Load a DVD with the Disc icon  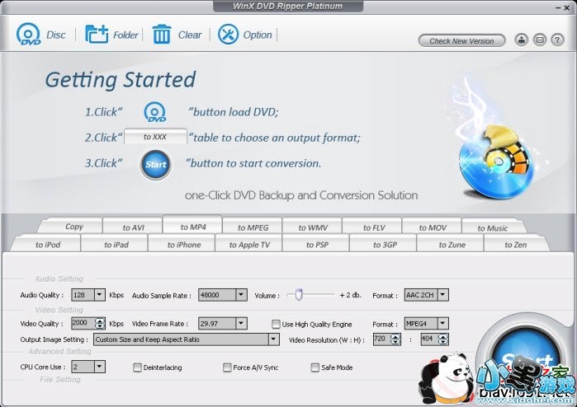click(x=28, y=35)
